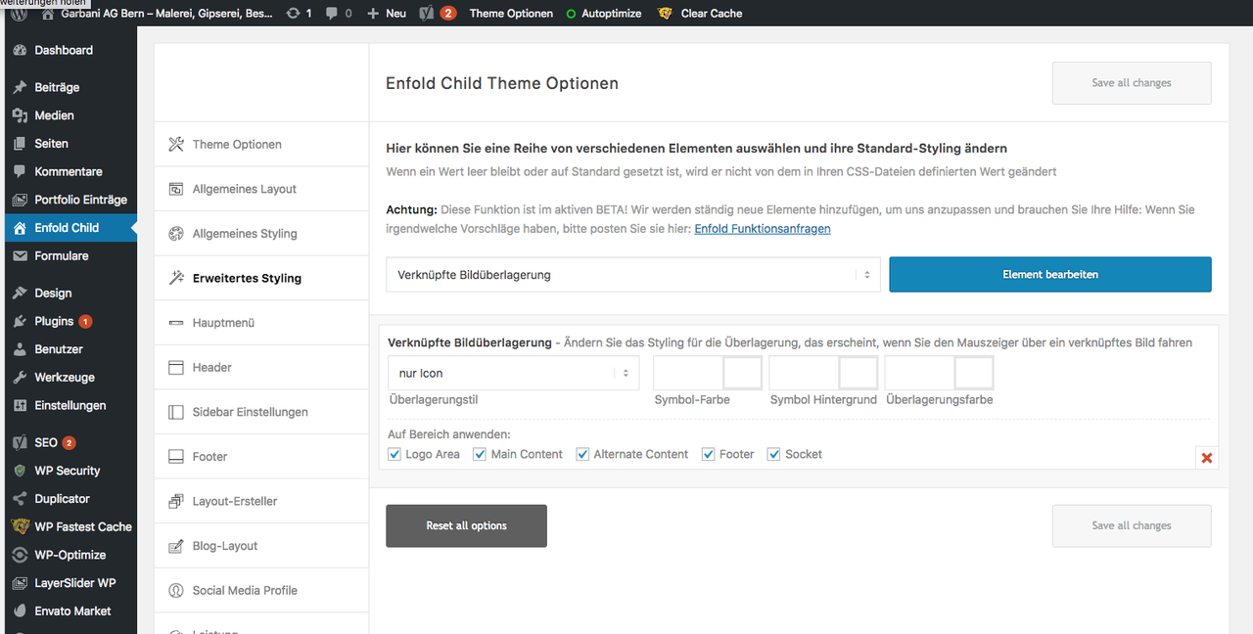Viewport: 1253px width, 634px height.
Task: Click the Werkzeuge wrench icon
Action: [x=20, y=378]
